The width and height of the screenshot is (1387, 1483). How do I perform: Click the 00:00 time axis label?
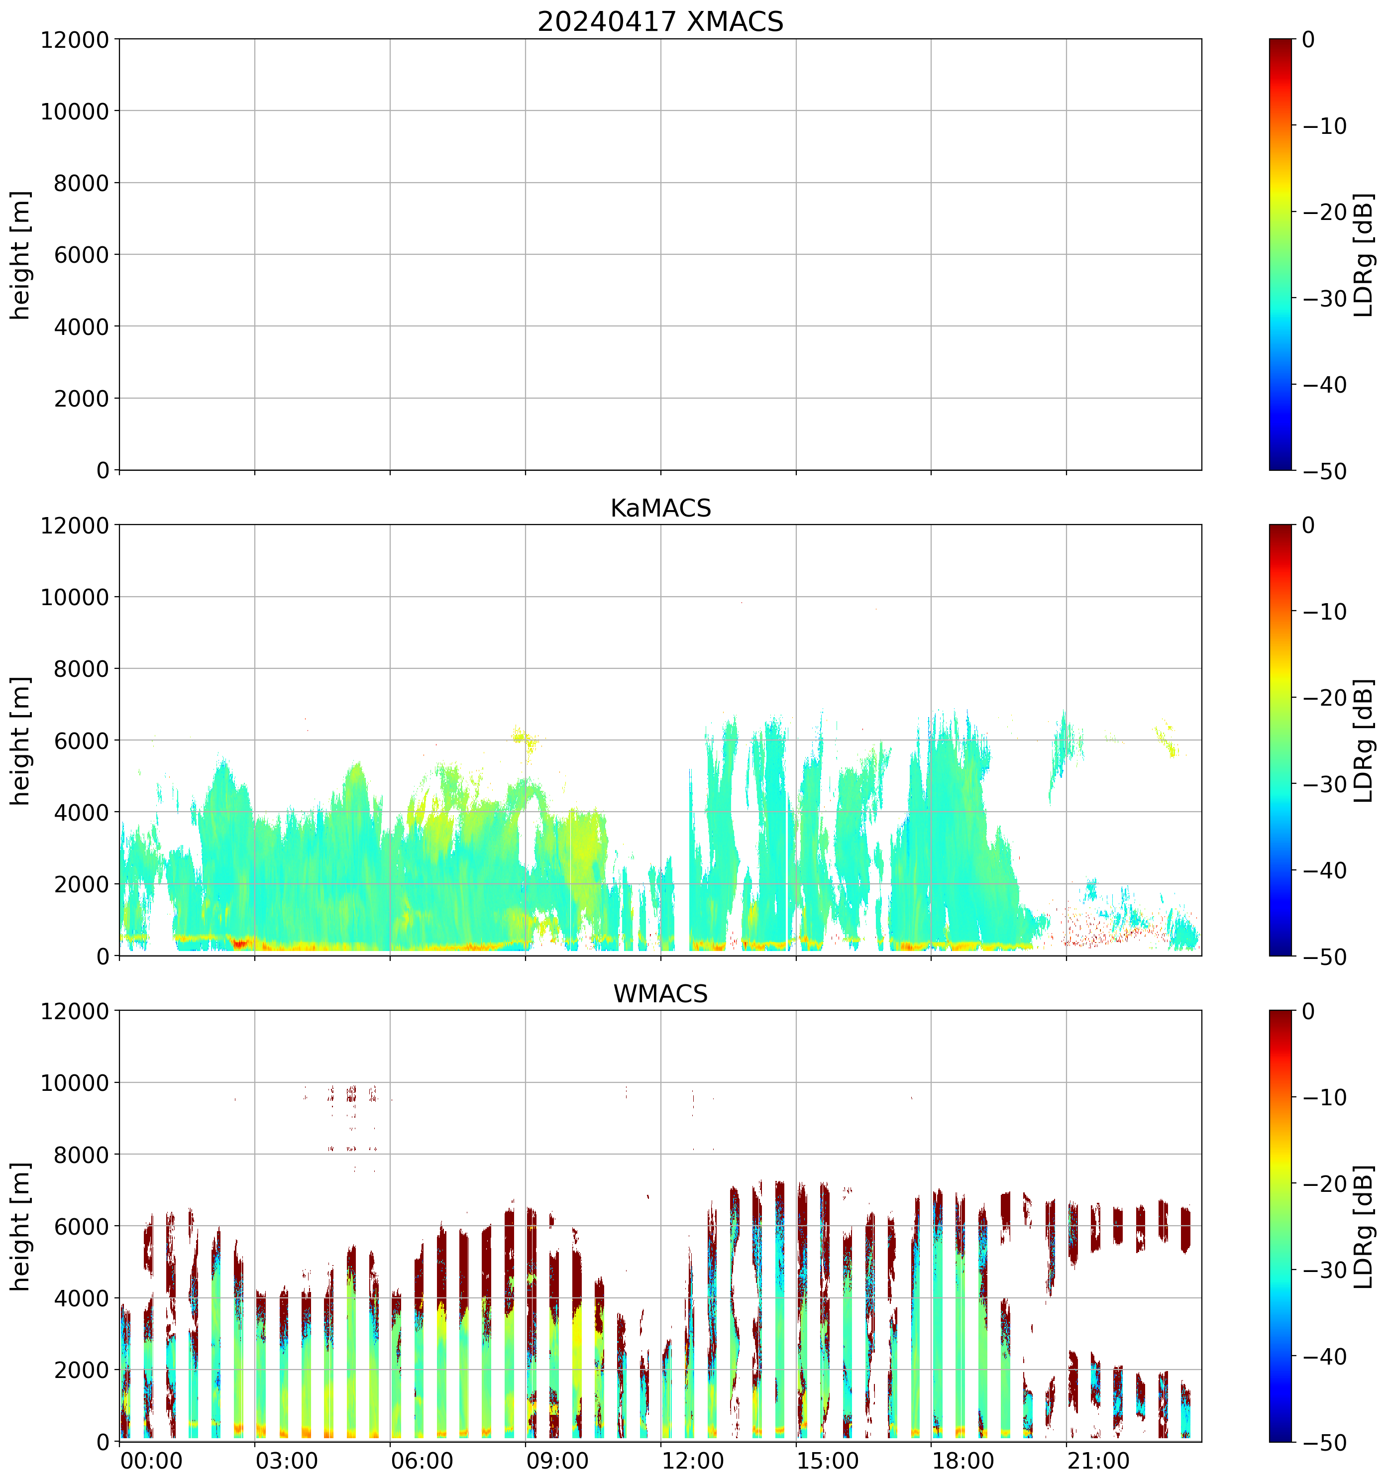click(151, 1461)
